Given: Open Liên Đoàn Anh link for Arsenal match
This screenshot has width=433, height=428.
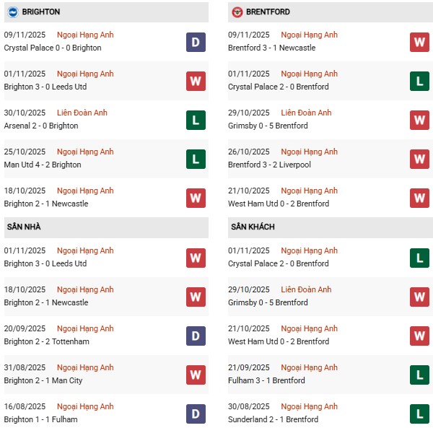Looking at the screenshot, I should pyautogui.click(x=83, y=113).
